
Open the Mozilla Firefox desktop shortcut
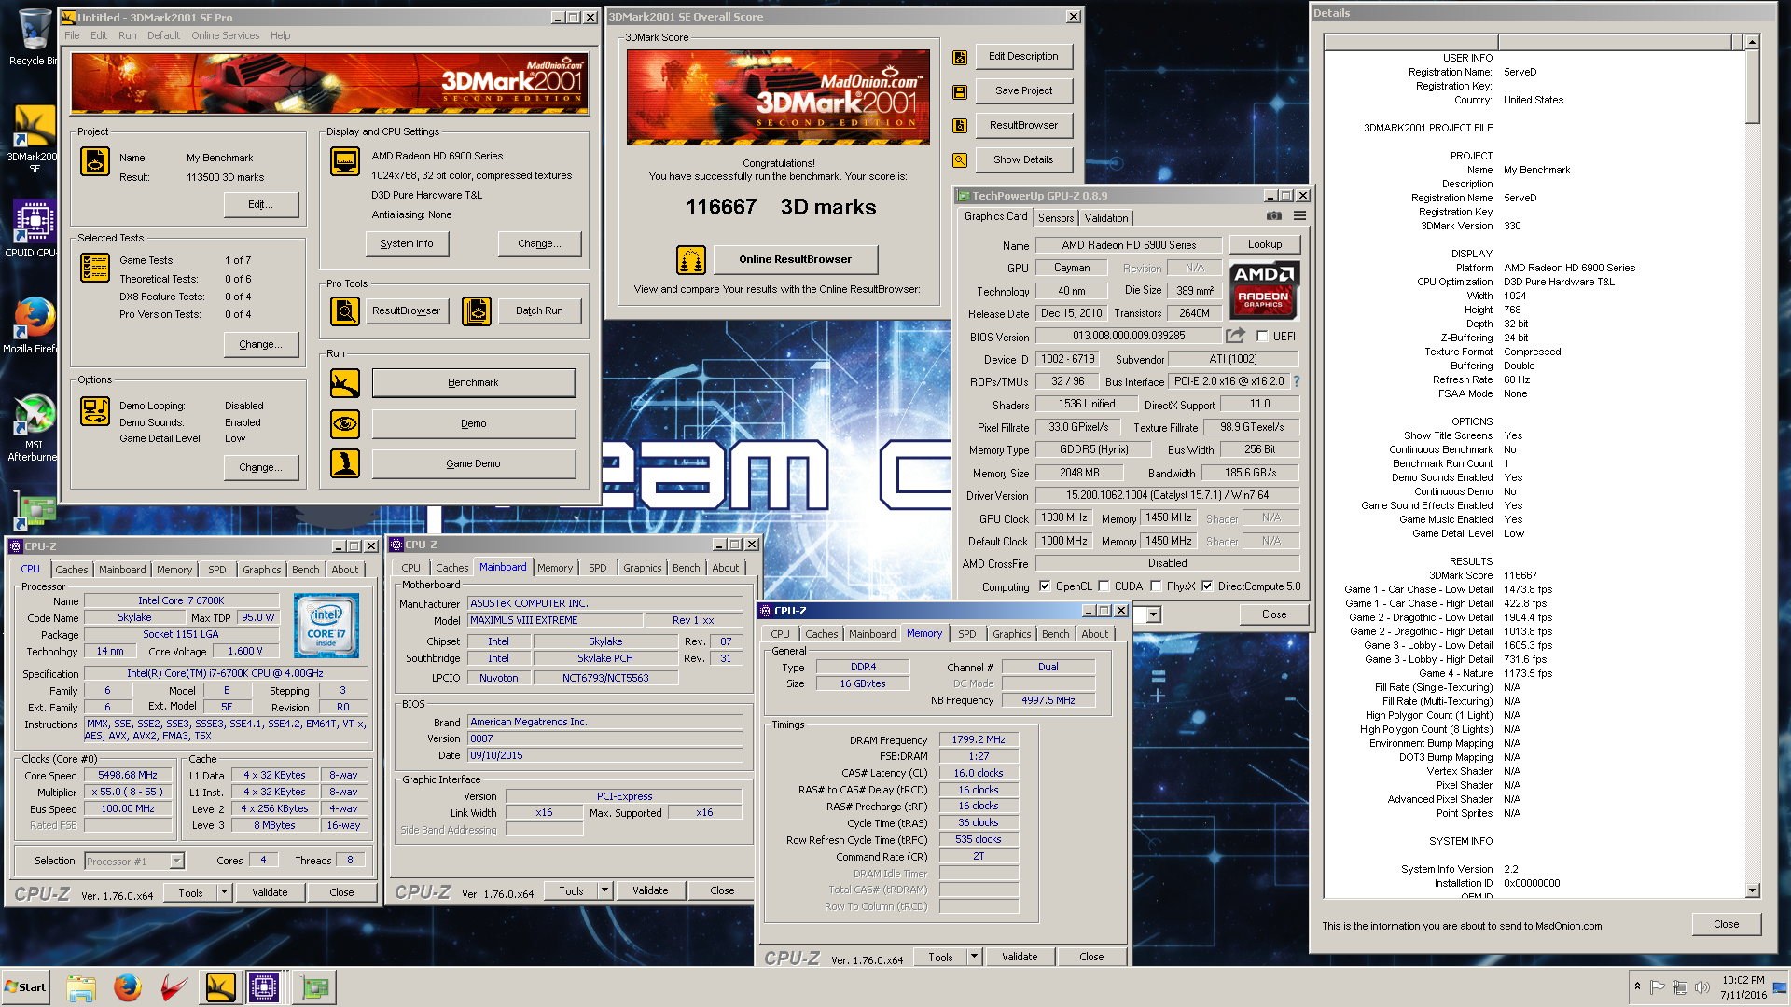point(34,324)
